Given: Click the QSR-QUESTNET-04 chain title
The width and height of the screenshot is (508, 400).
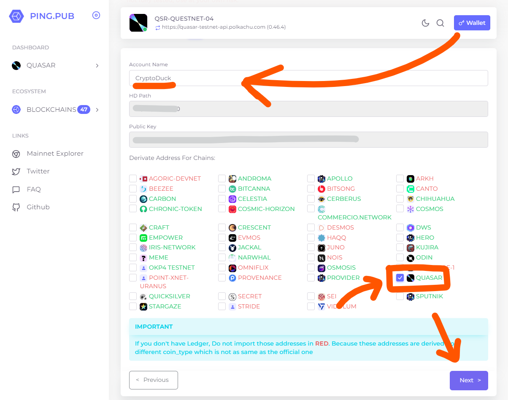Looking at the screenshot, I should pyautogui.click(x=184, y=19).
